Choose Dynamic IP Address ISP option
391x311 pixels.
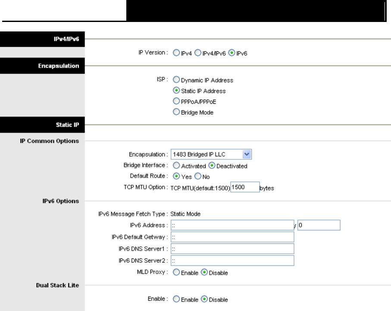tap(176, 80)
